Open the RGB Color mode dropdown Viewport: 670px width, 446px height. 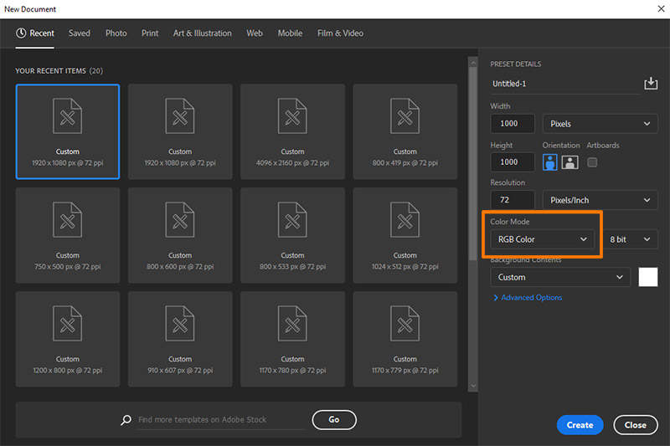coord(542,239)
